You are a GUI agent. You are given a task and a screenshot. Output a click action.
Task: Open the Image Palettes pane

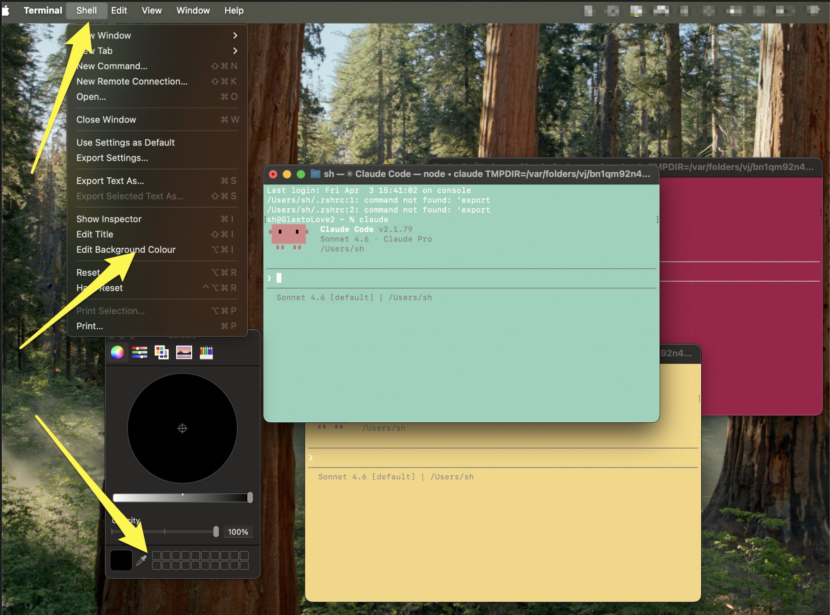point(183,352)
